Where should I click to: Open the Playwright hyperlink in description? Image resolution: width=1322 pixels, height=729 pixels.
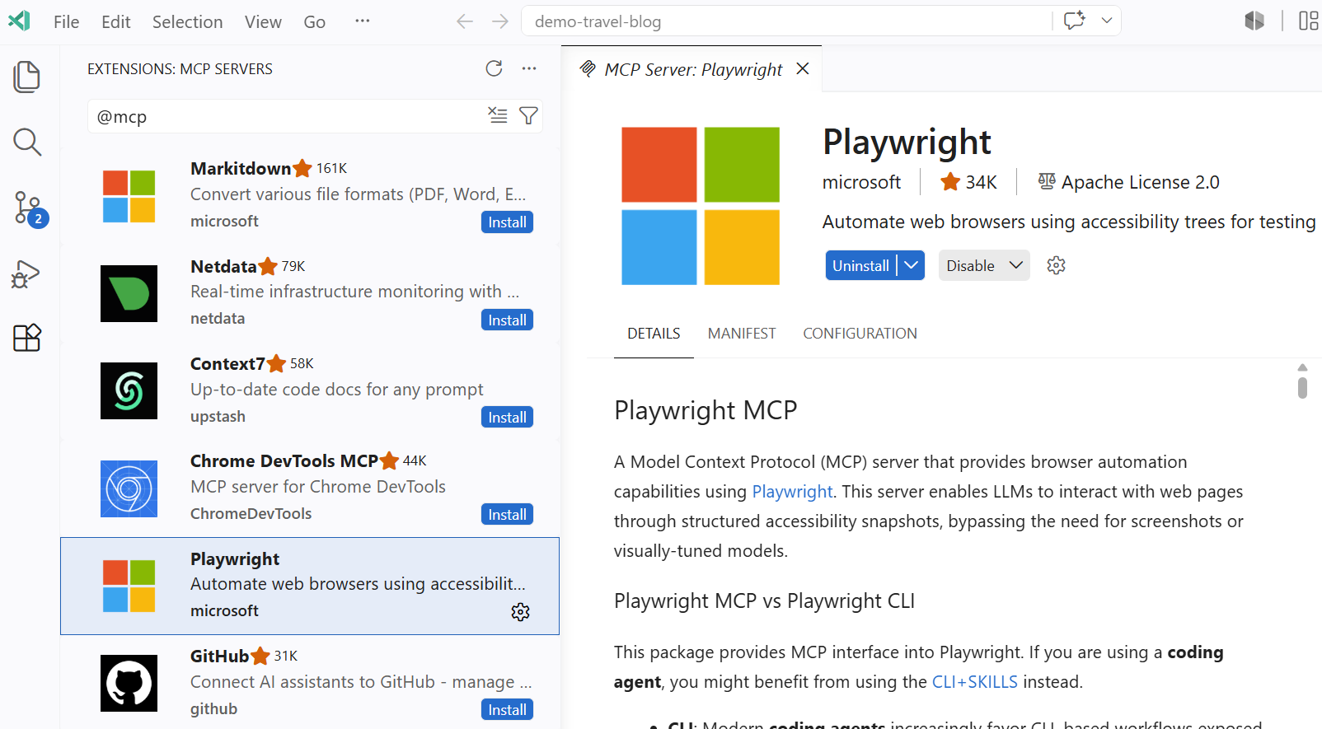(x=792, y=492)
